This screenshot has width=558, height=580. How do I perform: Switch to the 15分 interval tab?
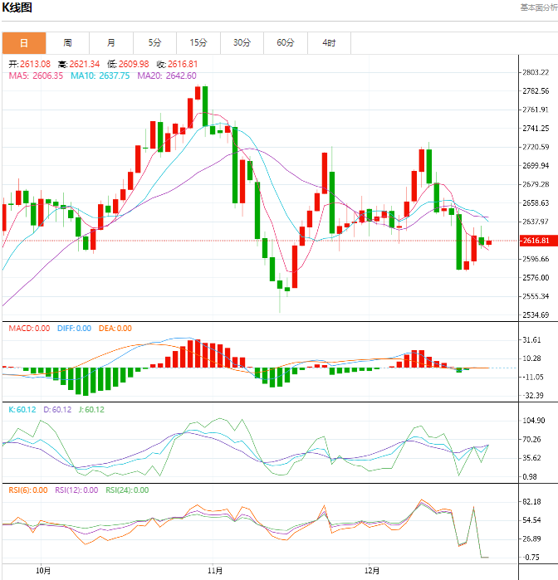coord(198,43)
